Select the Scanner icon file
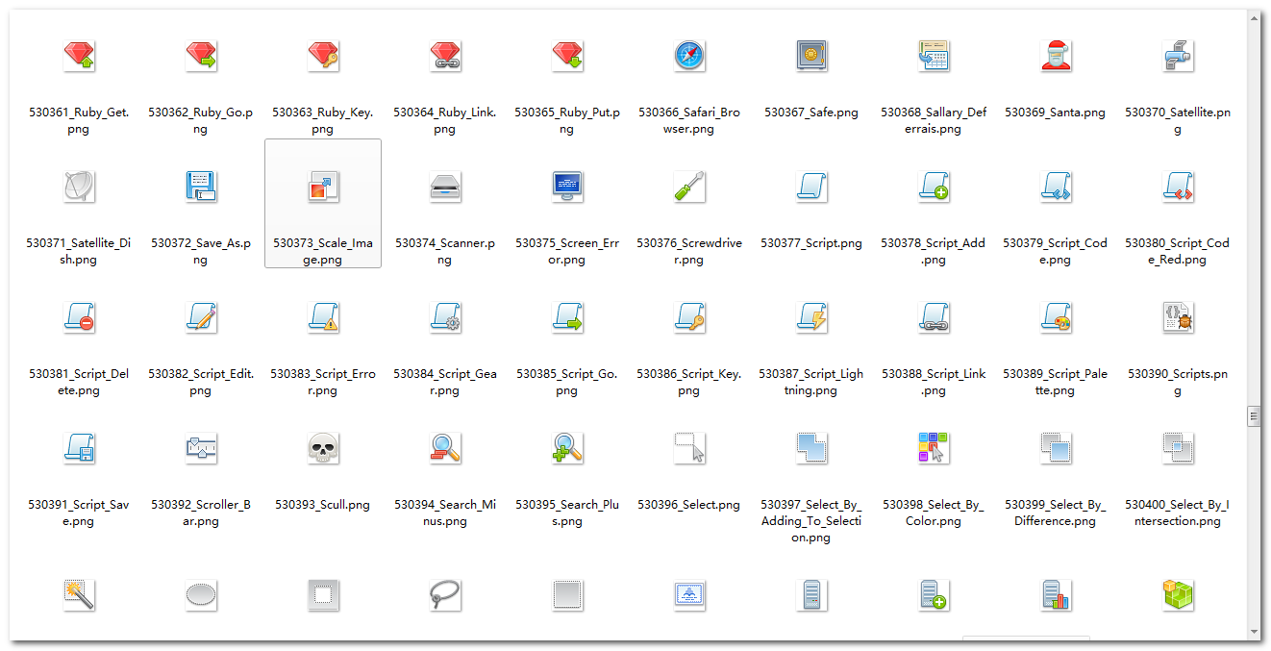This screenshot has height=651, width=1271. (x=445, y=188)
